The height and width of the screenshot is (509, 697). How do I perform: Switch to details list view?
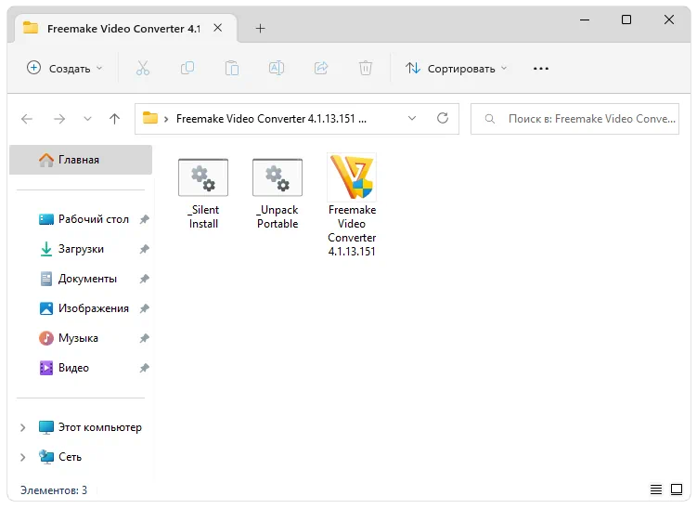tap(655, 489)
